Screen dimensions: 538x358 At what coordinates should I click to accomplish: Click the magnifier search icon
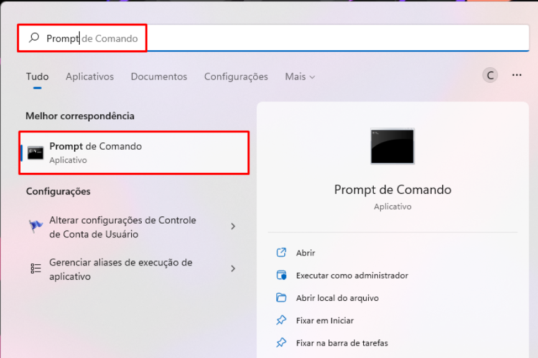click(x=34, y=39)
